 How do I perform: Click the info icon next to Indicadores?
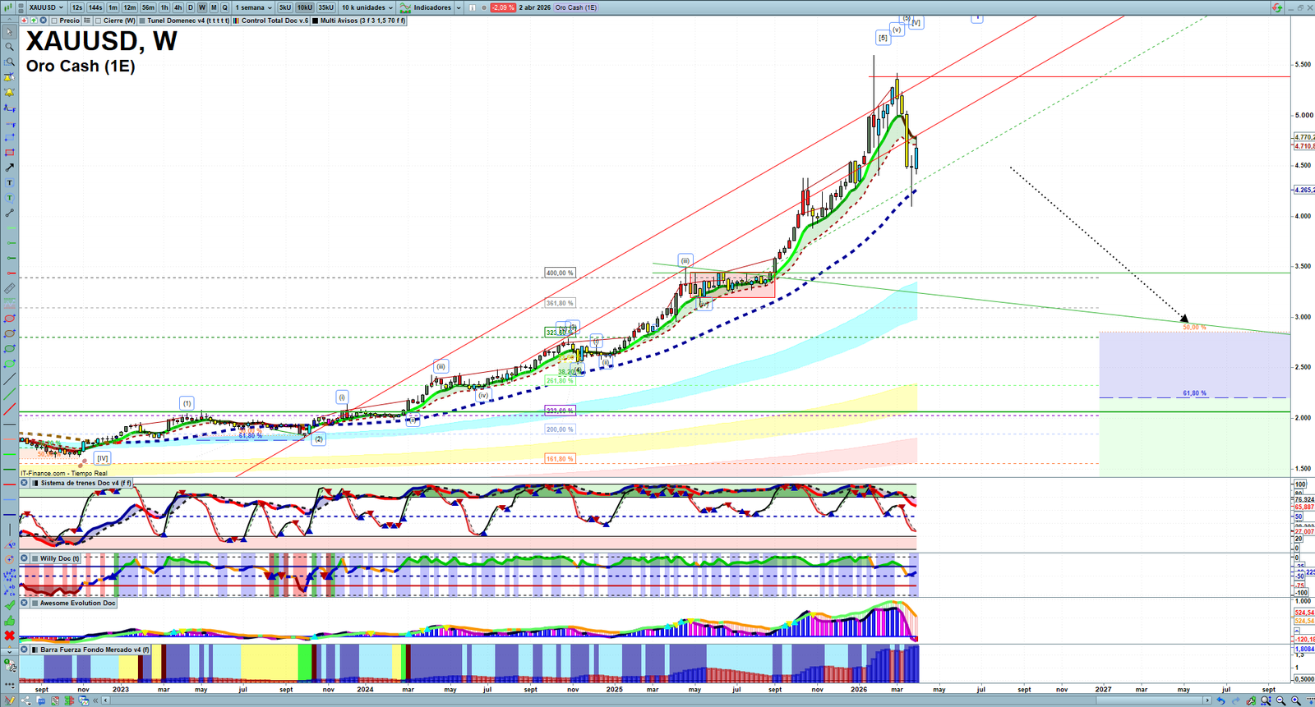[472, 7]
